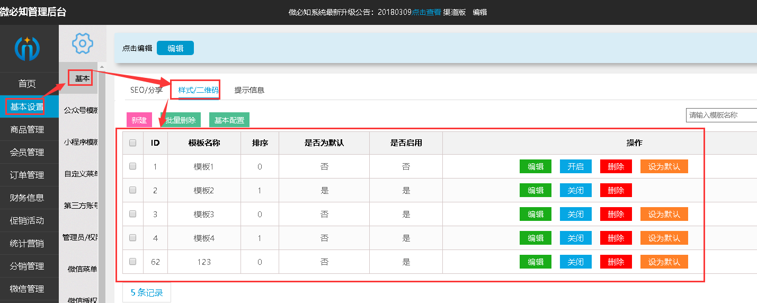This screenshot has width=757, height=303.
Task: Click the 点击查看 announcement link
Action: [x=426, y=12]
